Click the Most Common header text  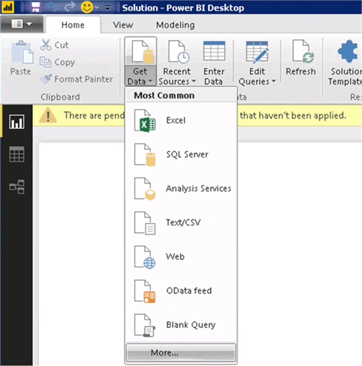tap(164, 96)
